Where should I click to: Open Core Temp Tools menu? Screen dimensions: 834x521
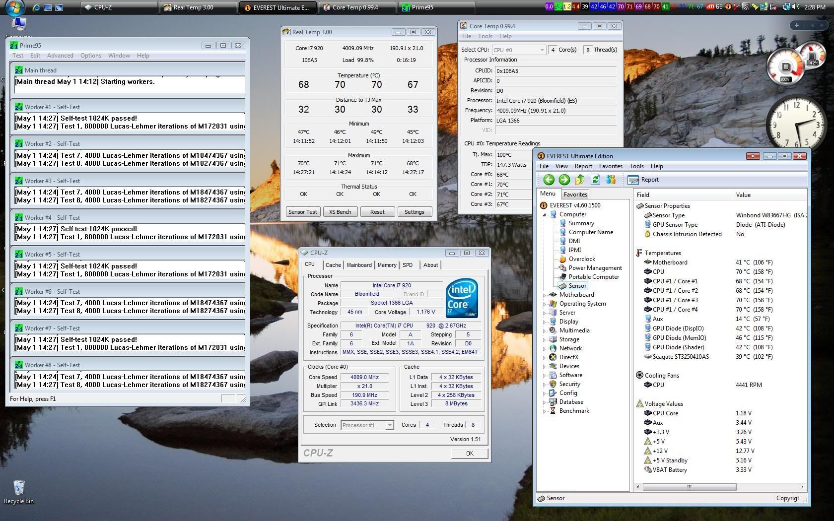pyautogui.click(x=485, y=36)
